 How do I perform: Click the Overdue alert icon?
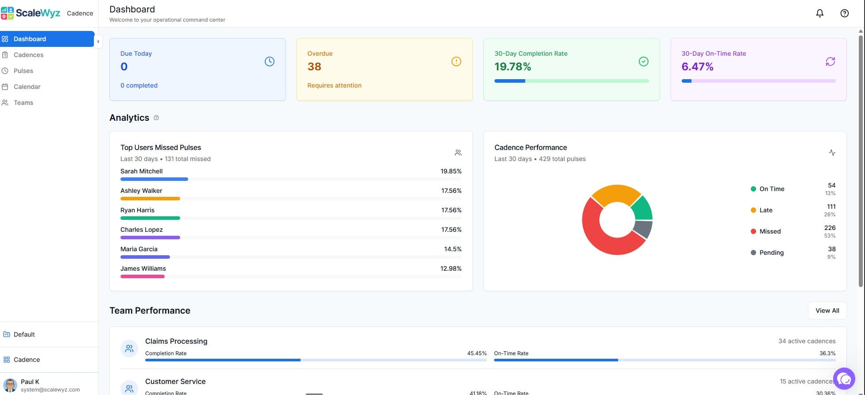click(456, 61)
